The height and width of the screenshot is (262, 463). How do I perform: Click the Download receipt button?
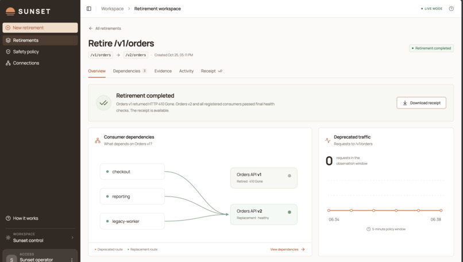pyautogui.click(x=422, y=103)
